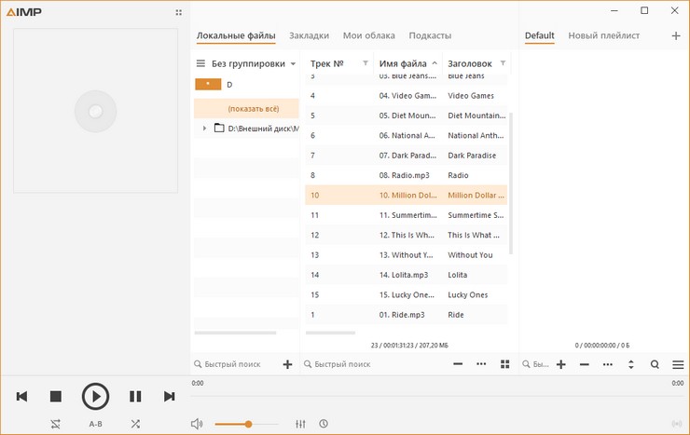Select the Новый плейлист playlist tab
The width and height of the screenshot is (690, 435).
tap(603, 35)
